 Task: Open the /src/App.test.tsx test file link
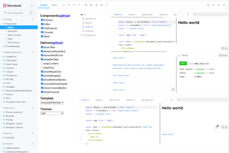pyautogui.click(x=199, y=63)
